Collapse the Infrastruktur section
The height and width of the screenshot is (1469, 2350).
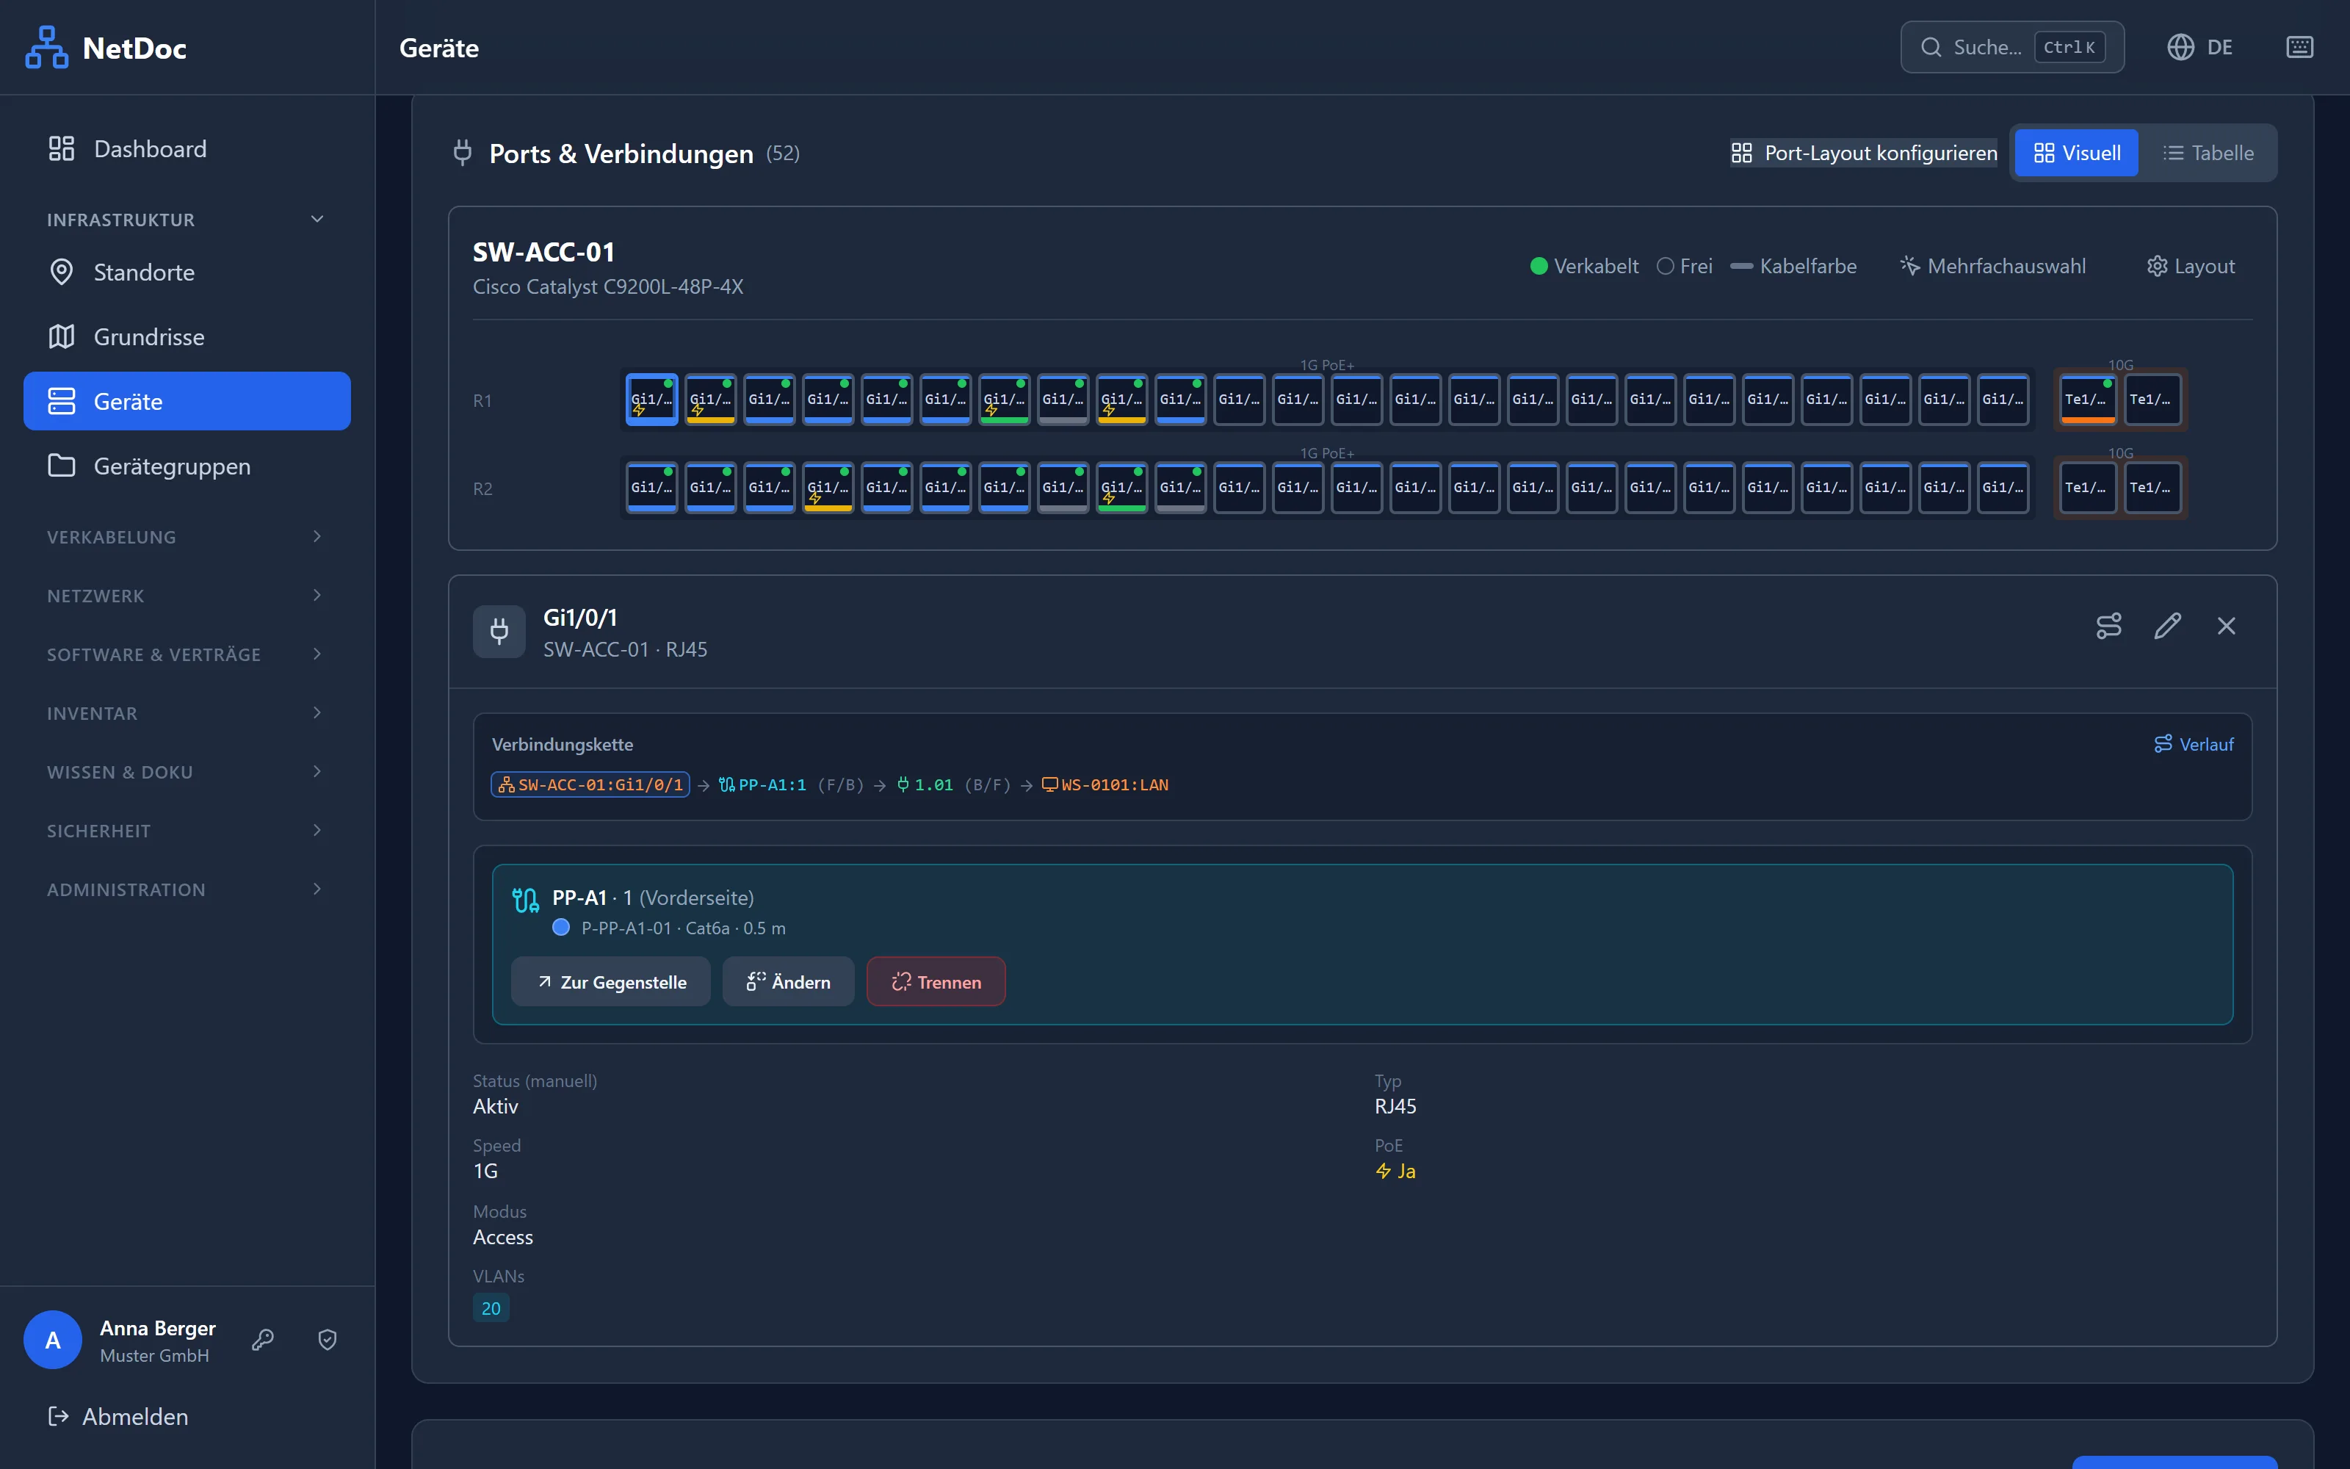pos(187,220)
